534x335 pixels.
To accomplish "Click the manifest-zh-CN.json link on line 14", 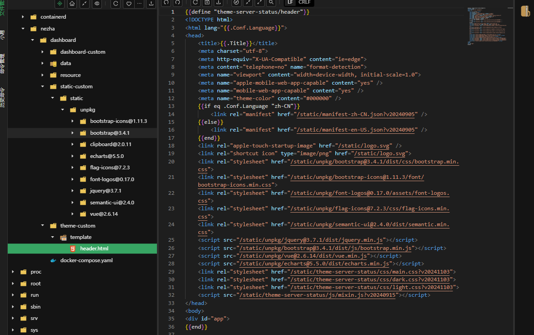I will click(x=356, y=114).
